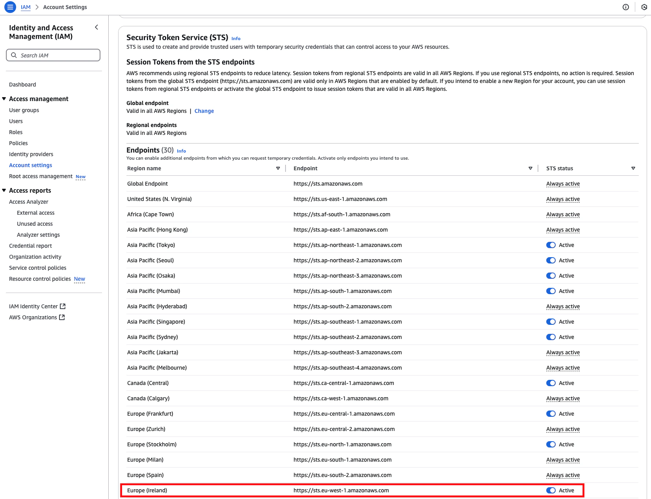Click the hexagon settings icon at top right
Viewport: 651px width, 499px height.
pyautogui.click(x=644, y=7)
